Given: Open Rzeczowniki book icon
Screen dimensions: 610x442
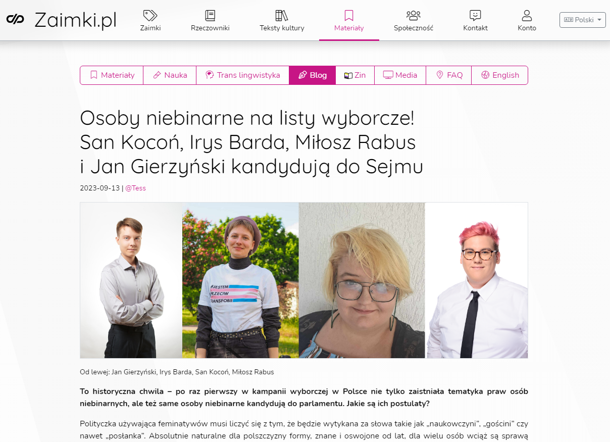Looking at the screenshot, I should click(x=210, y=16).
